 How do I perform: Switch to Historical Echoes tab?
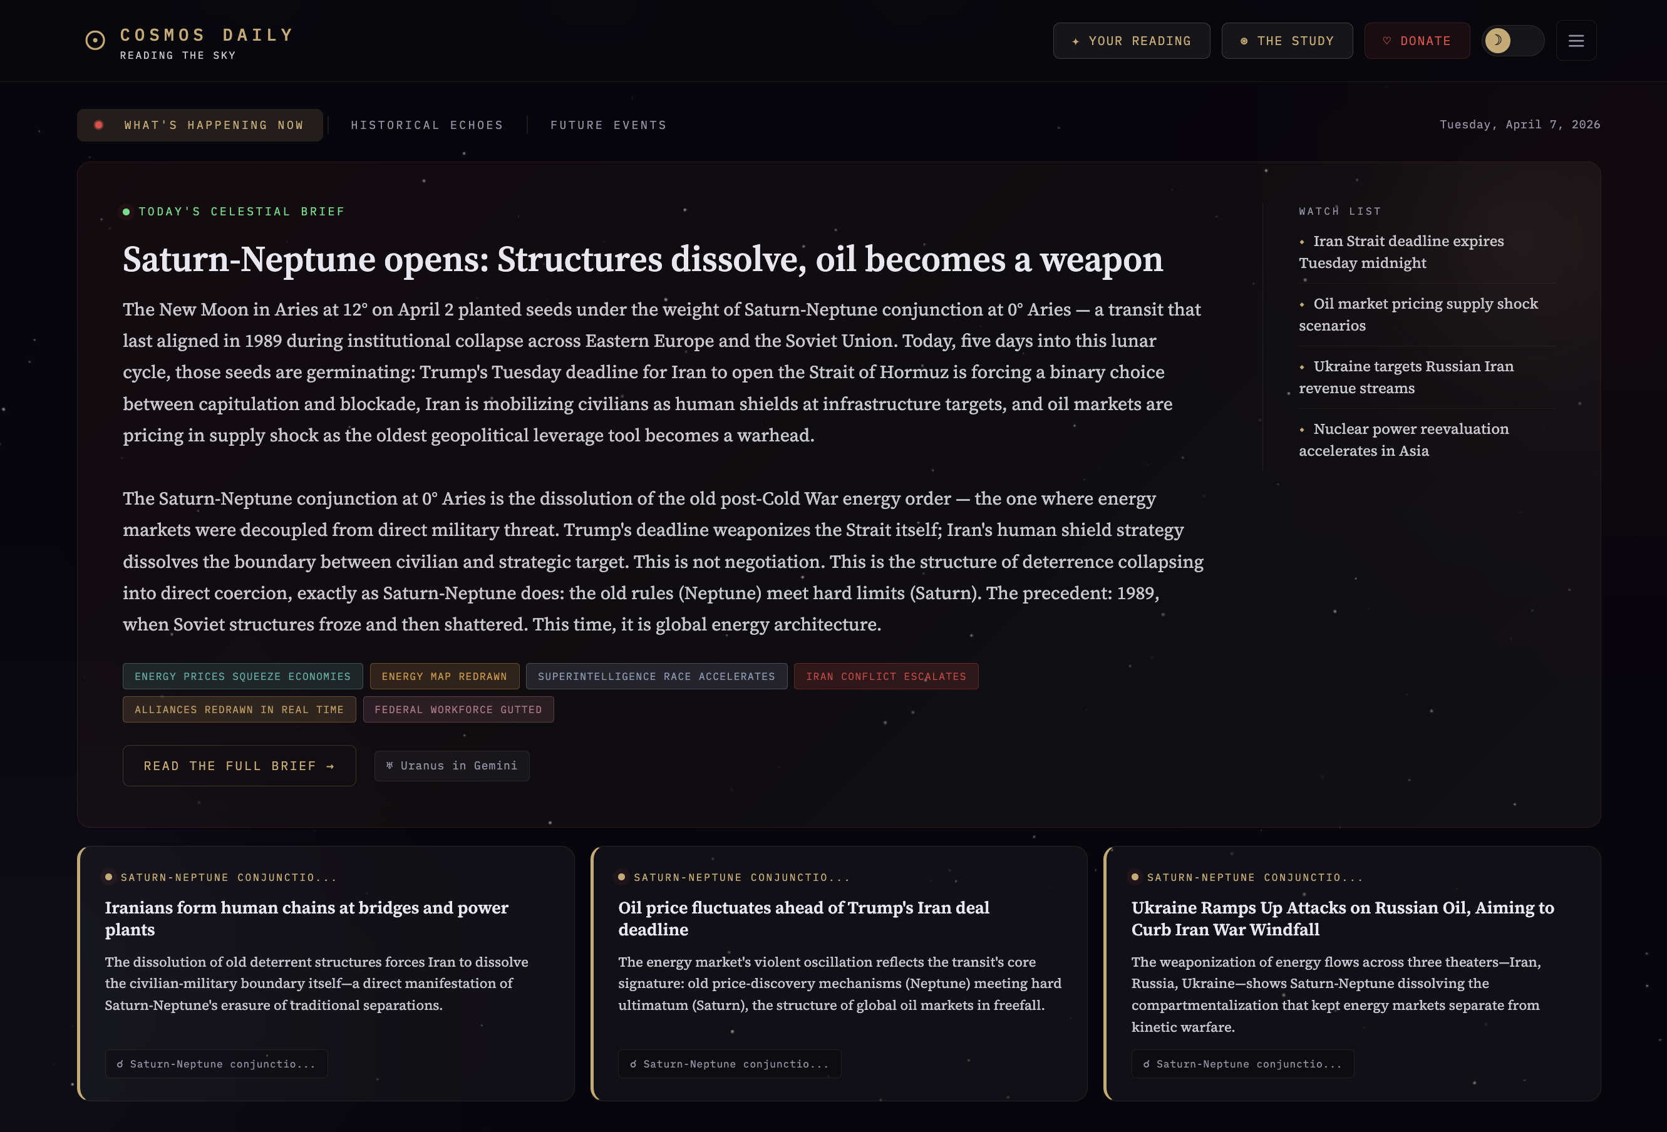(x=427, y=125)
